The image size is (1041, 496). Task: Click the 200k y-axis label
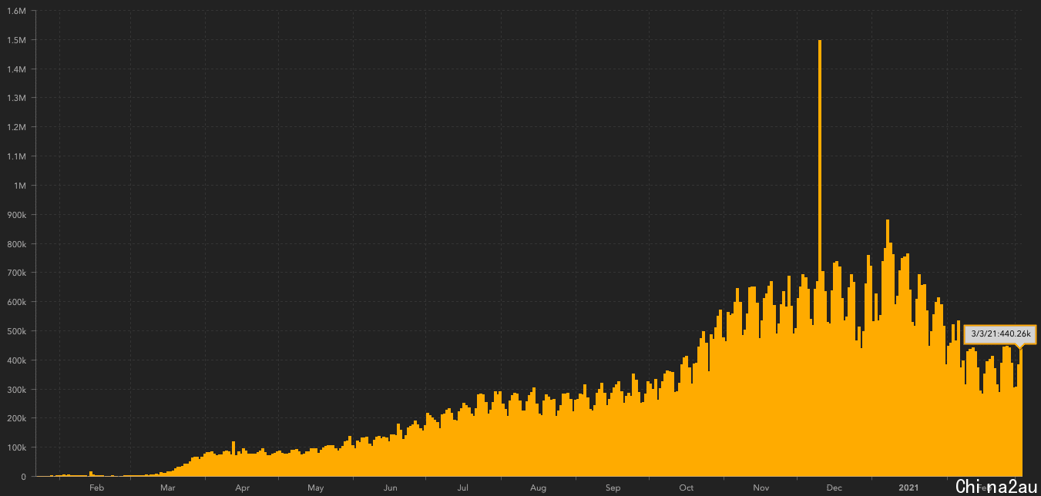(17, 419)
